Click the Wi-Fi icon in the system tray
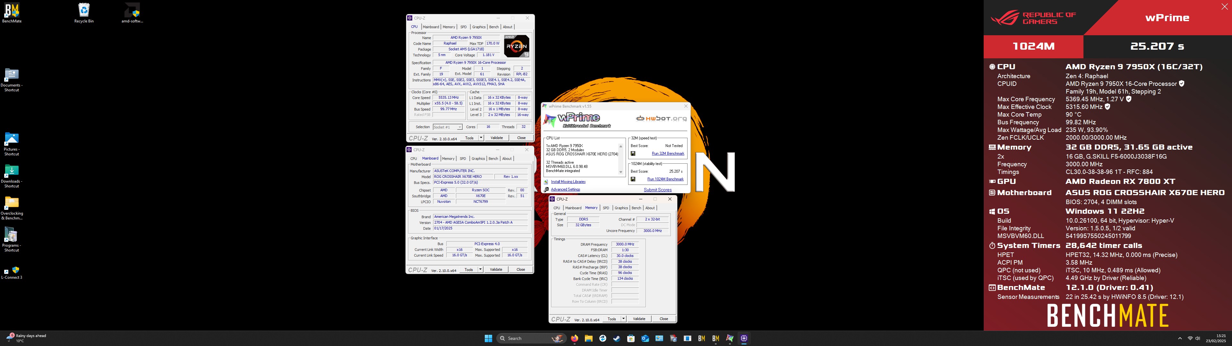Viewport: 1232px width, 346px height. click(x=1190, y=338)
